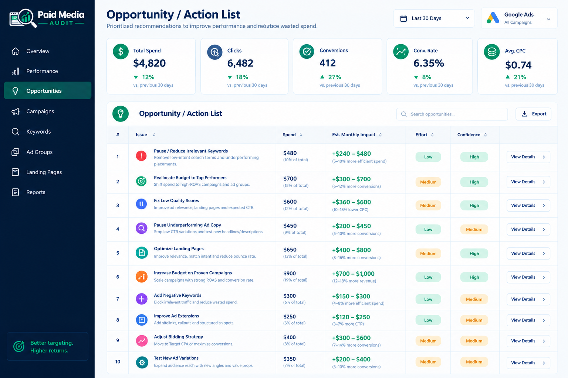The height and width of the screenshot is (378, 568).
Task: Click the dollar icon on Total Spend card
Action: coord(121,52)
